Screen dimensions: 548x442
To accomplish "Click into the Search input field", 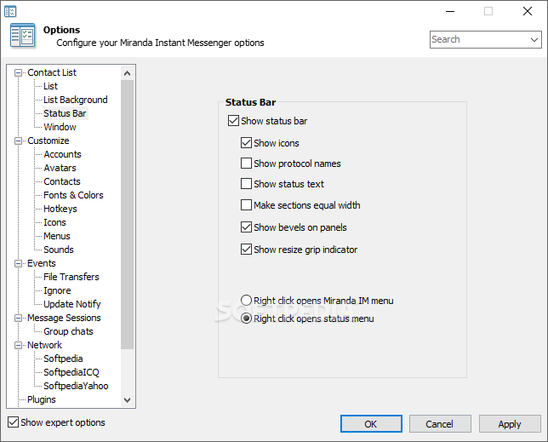I will 479,39.
